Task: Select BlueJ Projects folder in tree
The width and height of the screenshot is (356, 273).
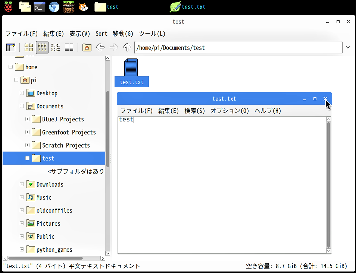Action: point(58,119)
